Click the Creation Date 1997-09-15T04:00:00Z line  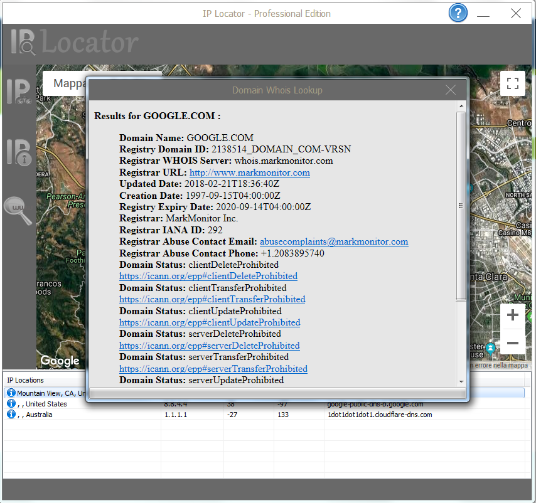200,195
